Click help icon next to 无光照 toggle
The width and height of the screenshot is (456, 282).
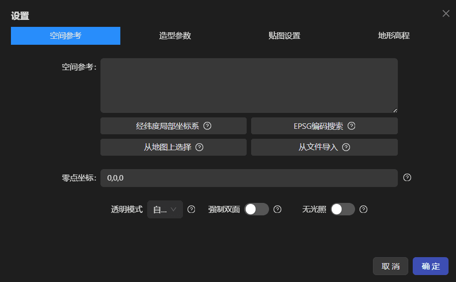pyautogui.click(x=364, y=209)
